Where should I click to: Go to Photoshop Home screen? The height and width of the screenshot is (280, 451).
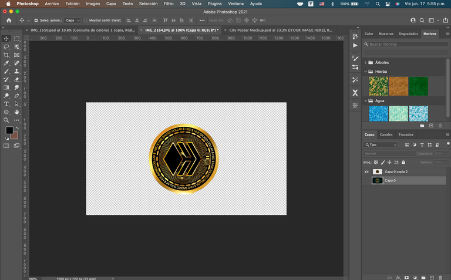tap(9, 21)
